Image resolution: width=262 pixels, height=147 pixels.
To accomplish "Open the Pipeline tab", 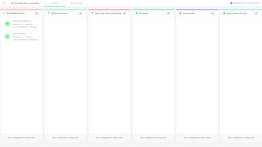I will [x=55, y=3].
